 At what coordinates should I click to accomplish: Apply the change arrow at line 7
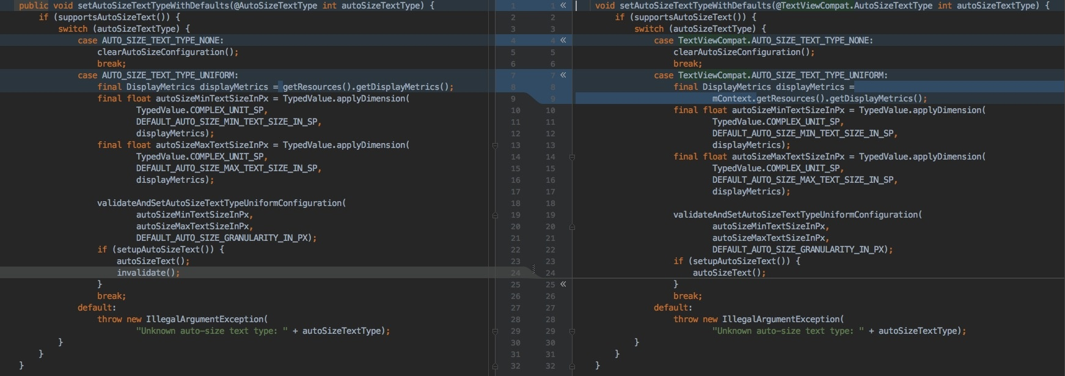click(x=563, y=75)
